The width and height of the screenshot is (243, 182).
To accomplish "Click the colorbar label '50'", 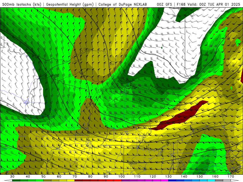I will click(43, 177).
